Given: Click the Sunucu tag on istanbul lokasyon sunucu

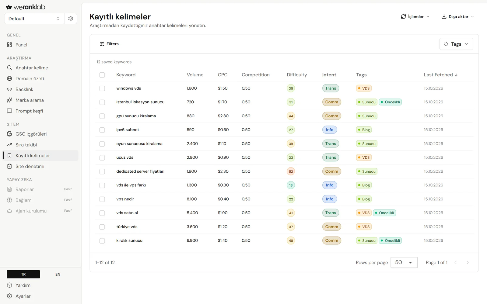Looking at the screenshot, I should 367,102.
